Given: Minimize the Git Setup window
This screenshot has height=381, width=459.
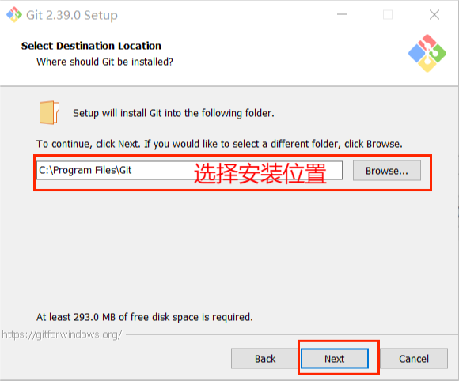Looking at the screenshot, I should pyautogui.click(x=342, y=14).
